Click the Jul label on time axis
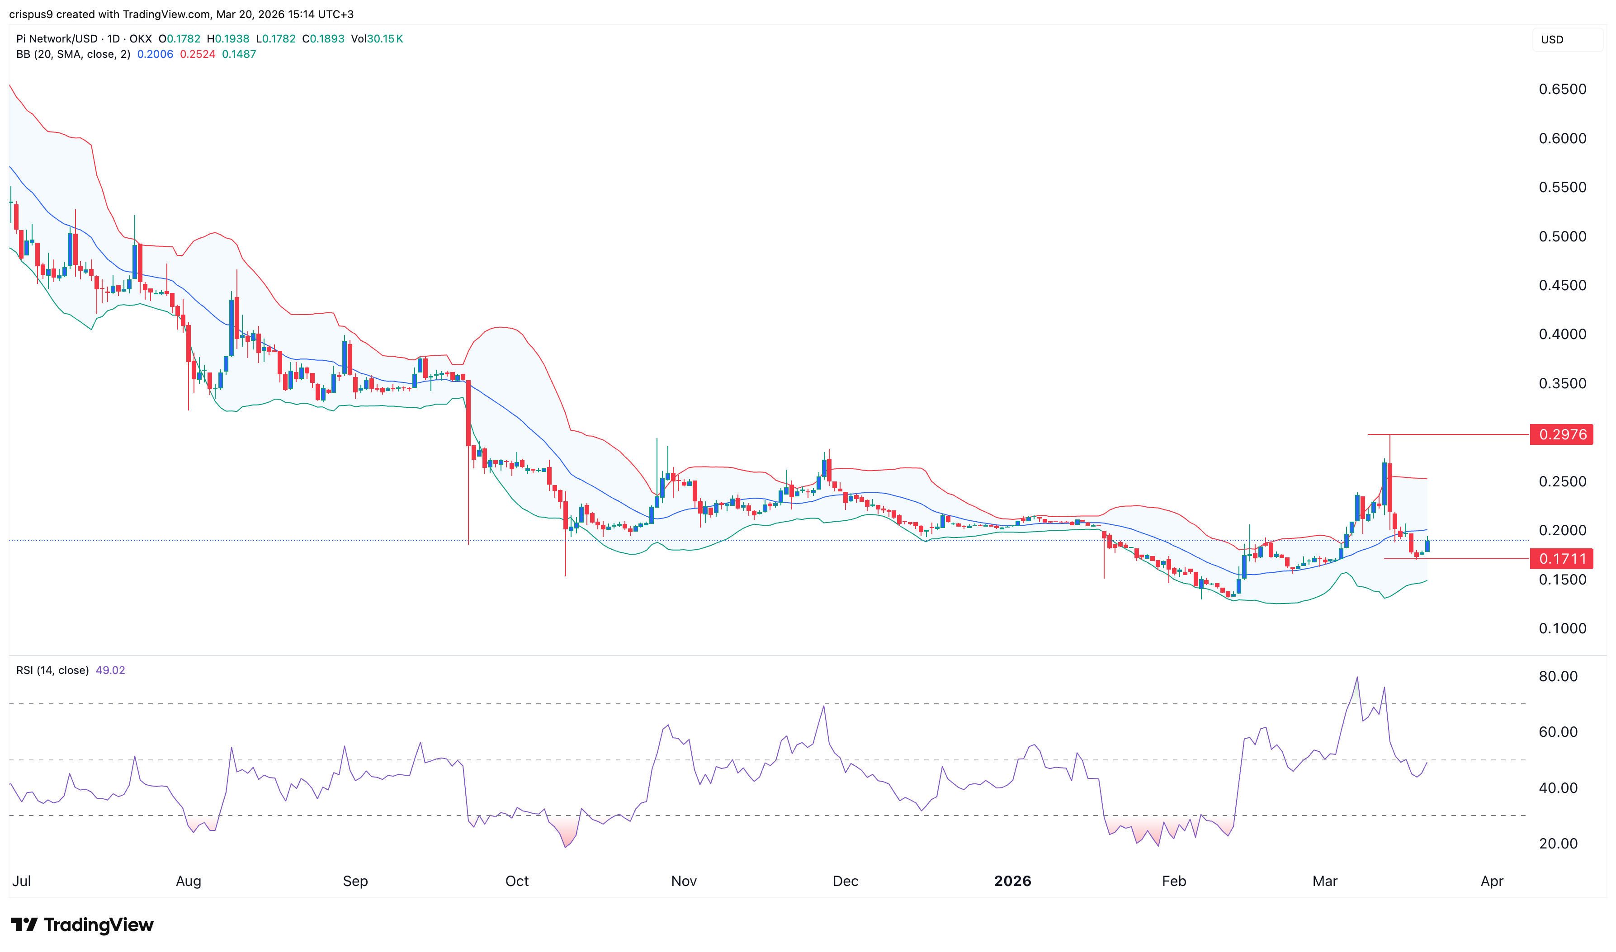The image size is (1616, 952). (x=21, y=881)
